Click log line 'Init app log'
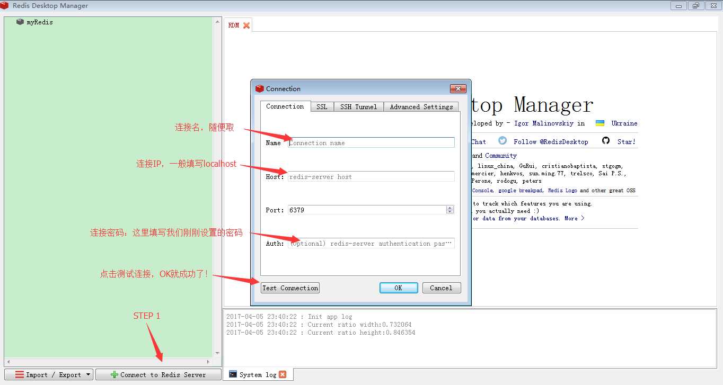The image size is (723, 385). [x=289, y=317]
